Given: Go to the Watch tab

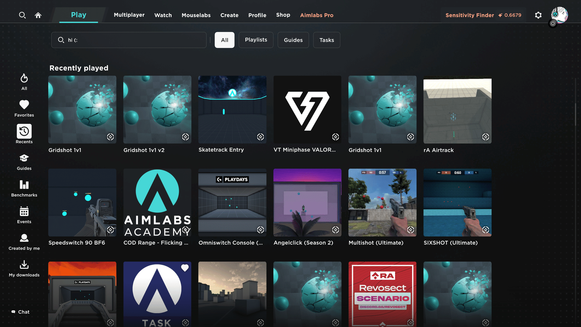Looking at the screenshot, I should (x=163, y=15).
